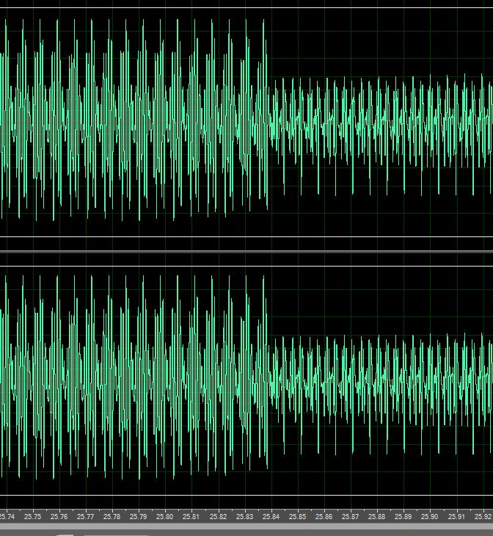Click the 25.84 mark on the time ruler
Image resolution: width=493 pixels, height=536 pixels.
click(271, 516)
